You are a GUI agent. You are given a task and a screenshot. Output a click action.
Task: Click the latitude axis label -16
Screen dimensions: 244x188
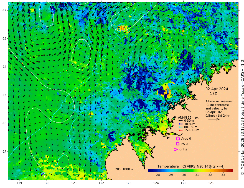tap(4, 123)
